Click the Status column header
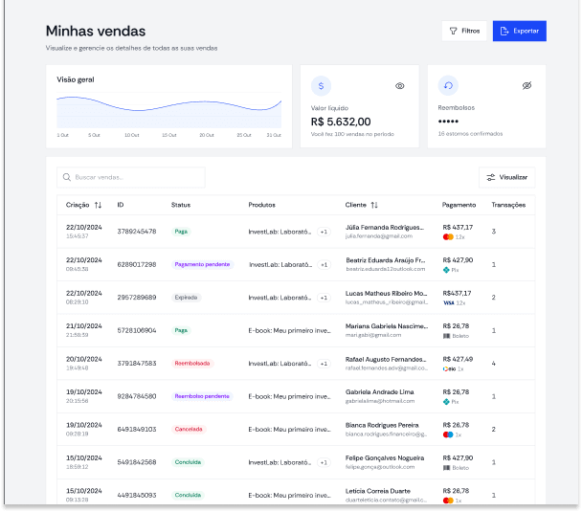The width and height of the screenshot is (582, 512). (181, 205)
